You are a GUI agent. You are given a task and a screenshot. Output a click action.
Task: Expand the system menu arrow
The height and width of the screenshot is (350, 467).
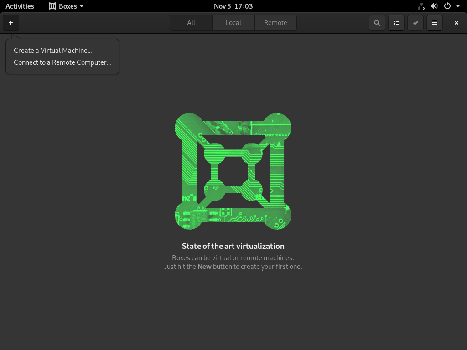click(x=458, y=6)
